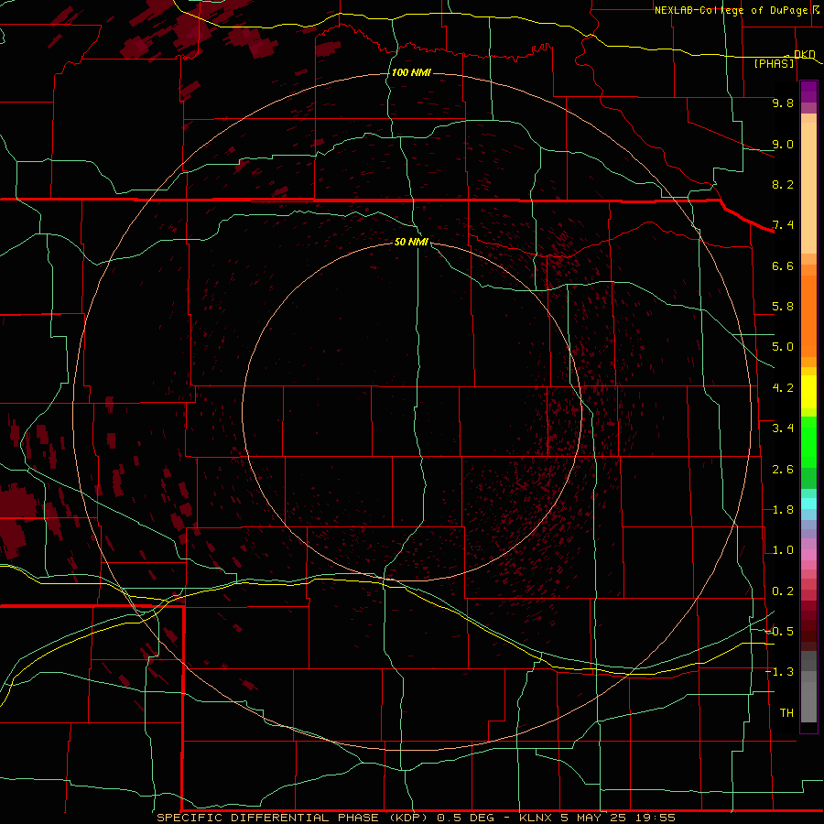Click the [PHAS] units label above the color bar

click(774, 63)
